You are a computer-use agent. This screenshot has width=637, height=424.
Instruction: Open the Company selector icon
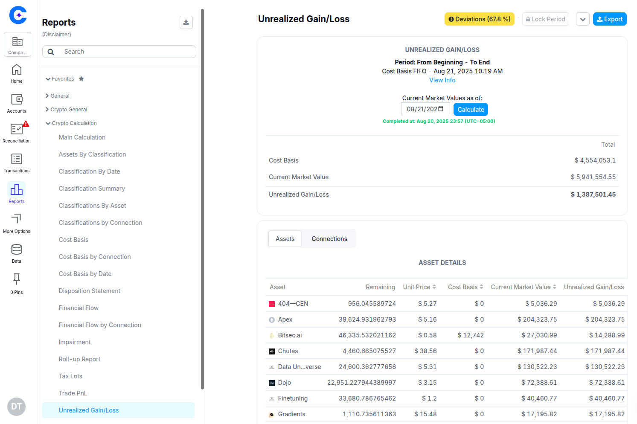pyautogui.click(x=17, y=44)
